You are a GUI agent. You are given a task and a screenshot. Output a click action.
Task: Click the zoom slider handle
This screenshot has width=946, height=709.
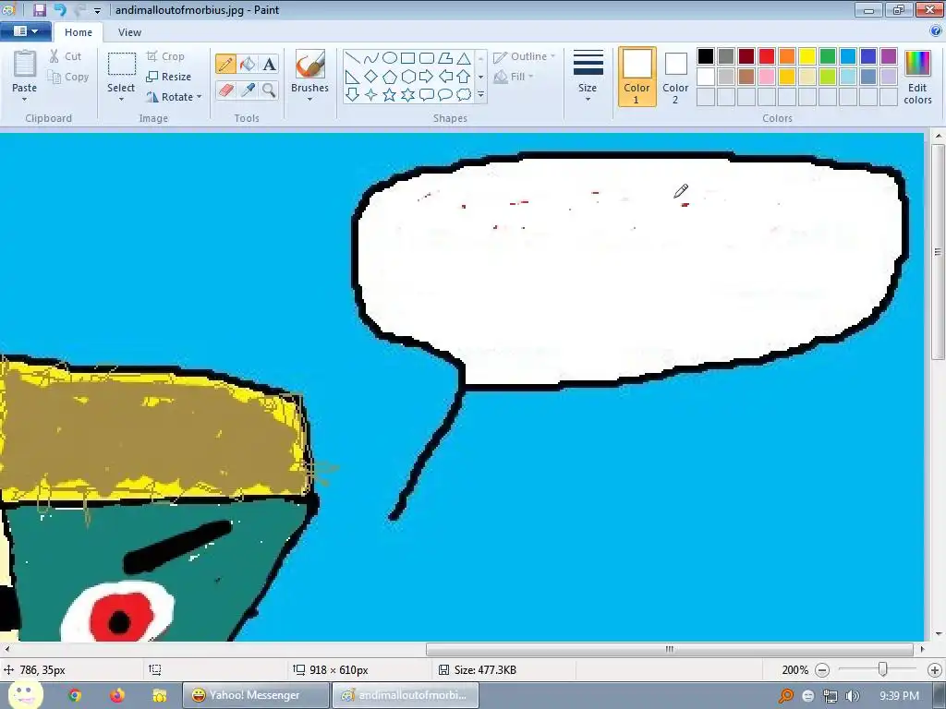pos(882,669)
